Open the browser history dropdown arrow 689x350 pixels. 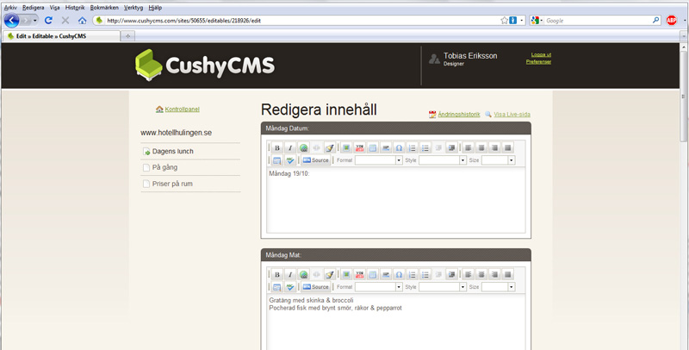[34, 21]
